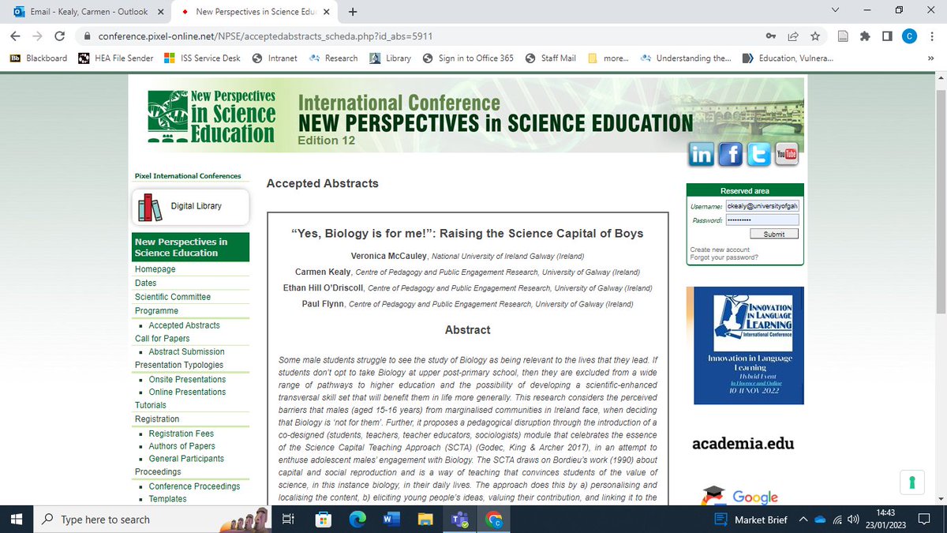Screen dimensions: 947x533
Task: Click the Submit login button
Action: (x=774, y=234)
